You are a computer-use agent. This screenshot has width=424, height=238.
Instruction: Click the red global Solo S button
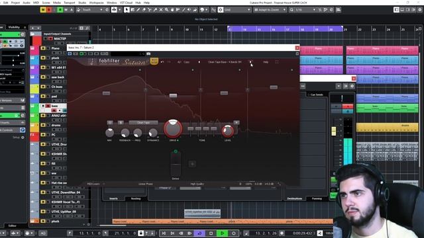click(48, 10)
